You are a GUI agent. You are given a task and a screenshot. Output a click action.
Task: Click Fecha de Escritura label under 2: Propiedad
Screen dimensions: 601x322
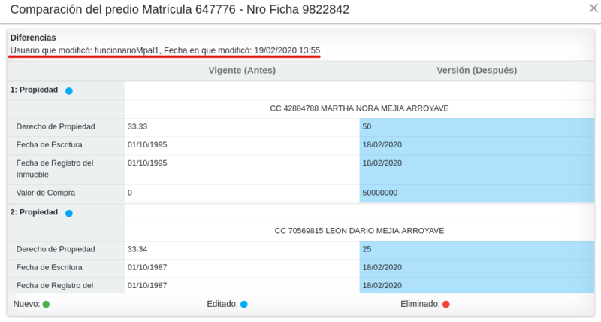[49, 267]
